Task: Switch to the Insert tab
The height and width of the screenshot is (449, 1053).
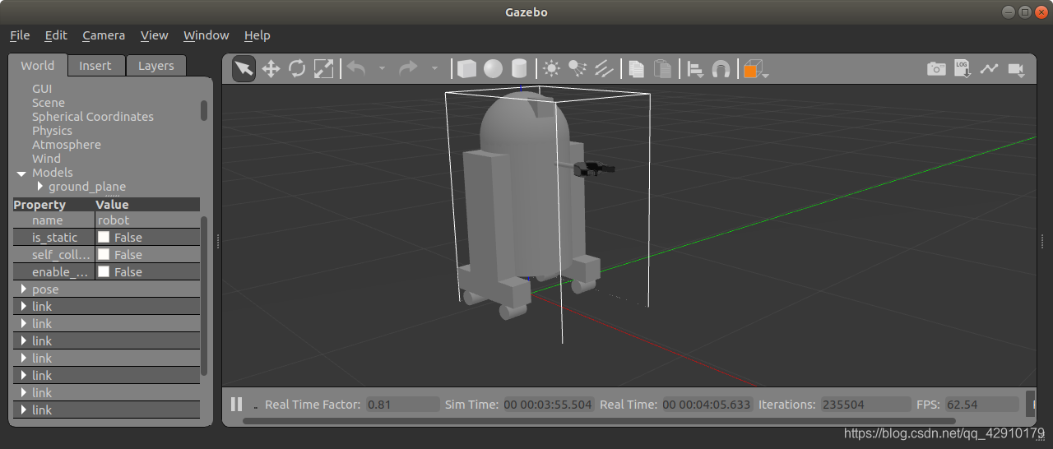Action: (x=95, y=66)
